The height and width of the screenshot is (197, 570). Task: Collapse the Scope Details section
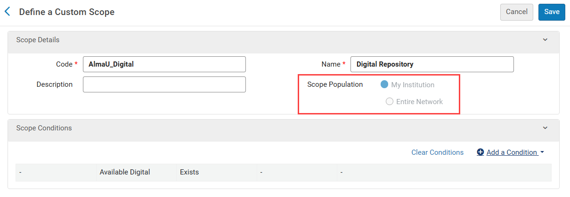coord(546,40)
